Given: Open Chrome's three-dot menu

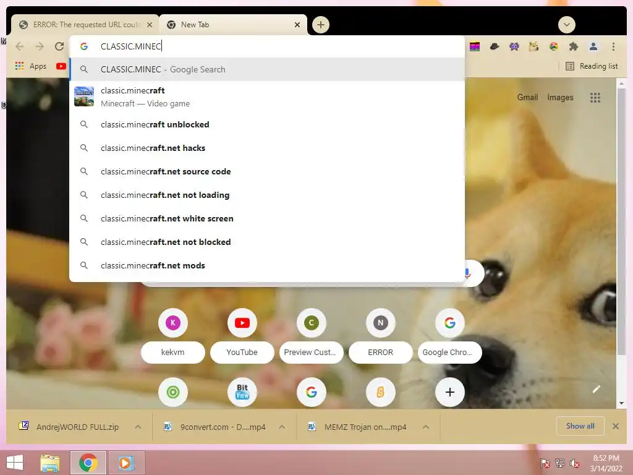Looking at the screenshot, I should click(613, 46).
